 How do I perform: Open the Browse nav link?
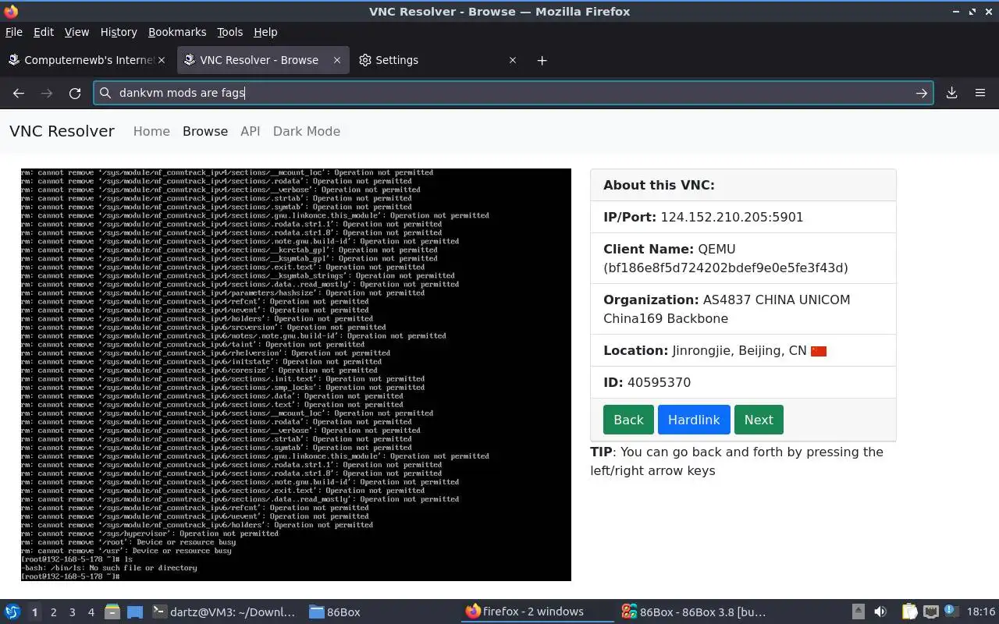tap(205, 131)
